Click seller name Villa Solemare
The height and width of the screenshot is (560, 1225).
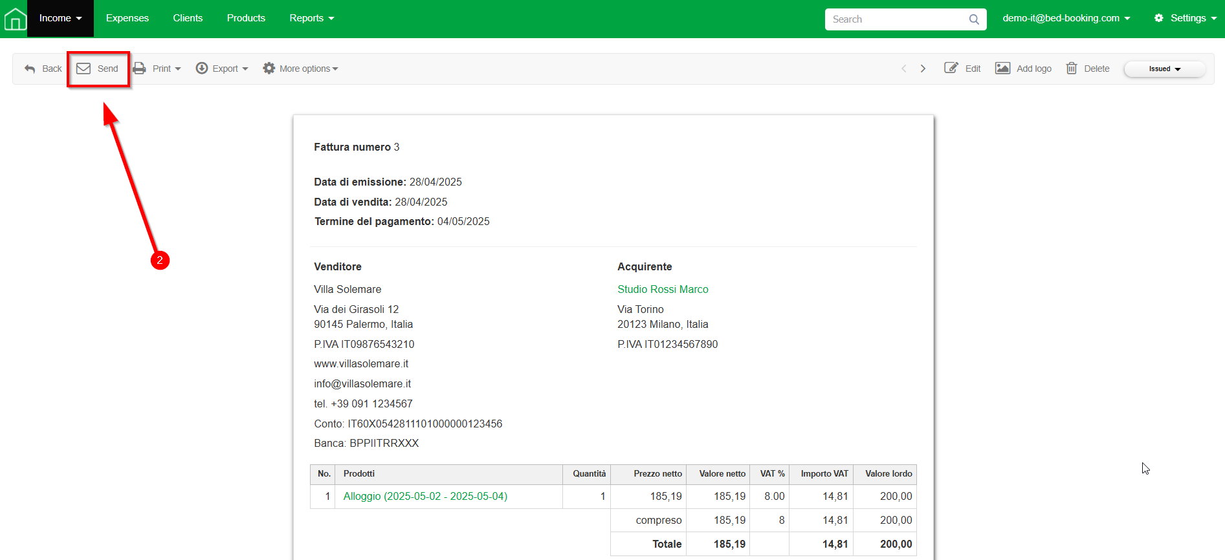coord(348,289)
